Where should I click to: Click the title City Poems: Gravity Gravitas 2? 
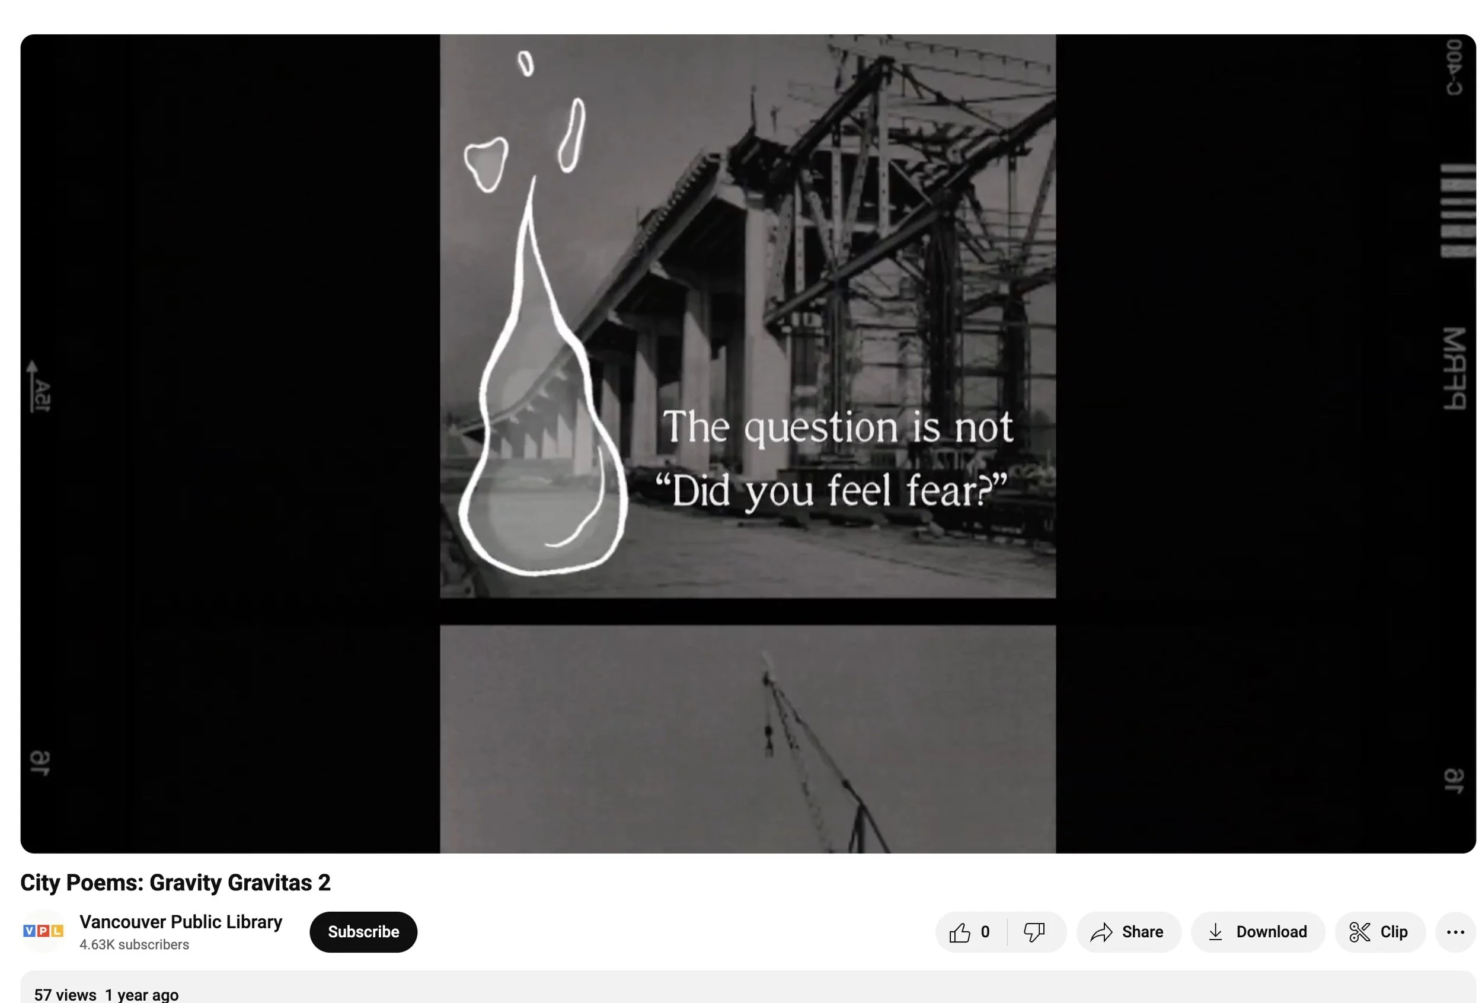(x=175, y=883)
